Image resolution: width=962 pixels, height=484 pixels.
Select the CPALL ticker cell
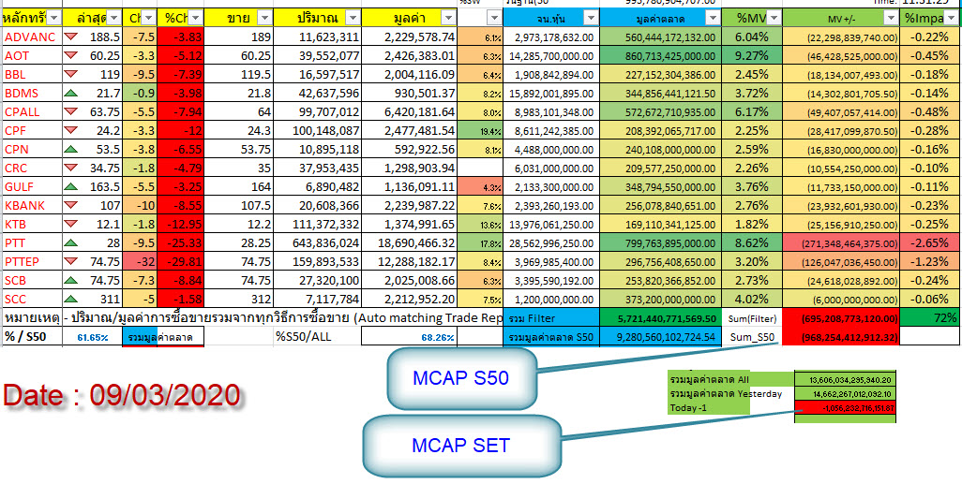coord(31,111)
